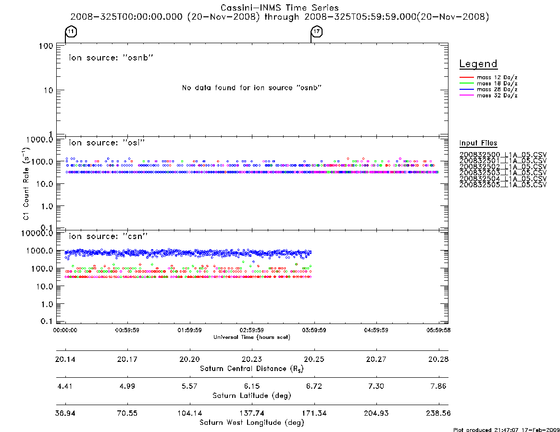Screen dimensions: 560x432
Task: Click the Cassini-INMS Time Series title
Action: [x=280, y=8]
